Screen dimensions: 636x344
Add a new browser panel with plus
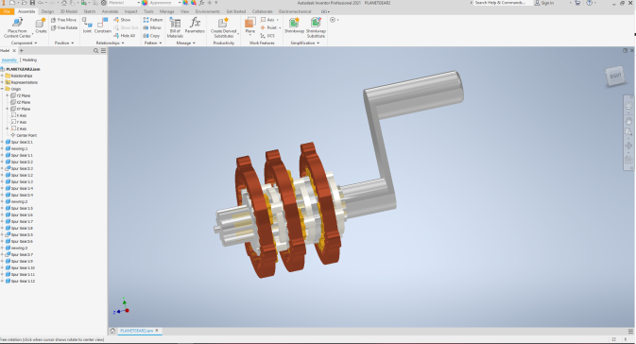click(22, 51)
